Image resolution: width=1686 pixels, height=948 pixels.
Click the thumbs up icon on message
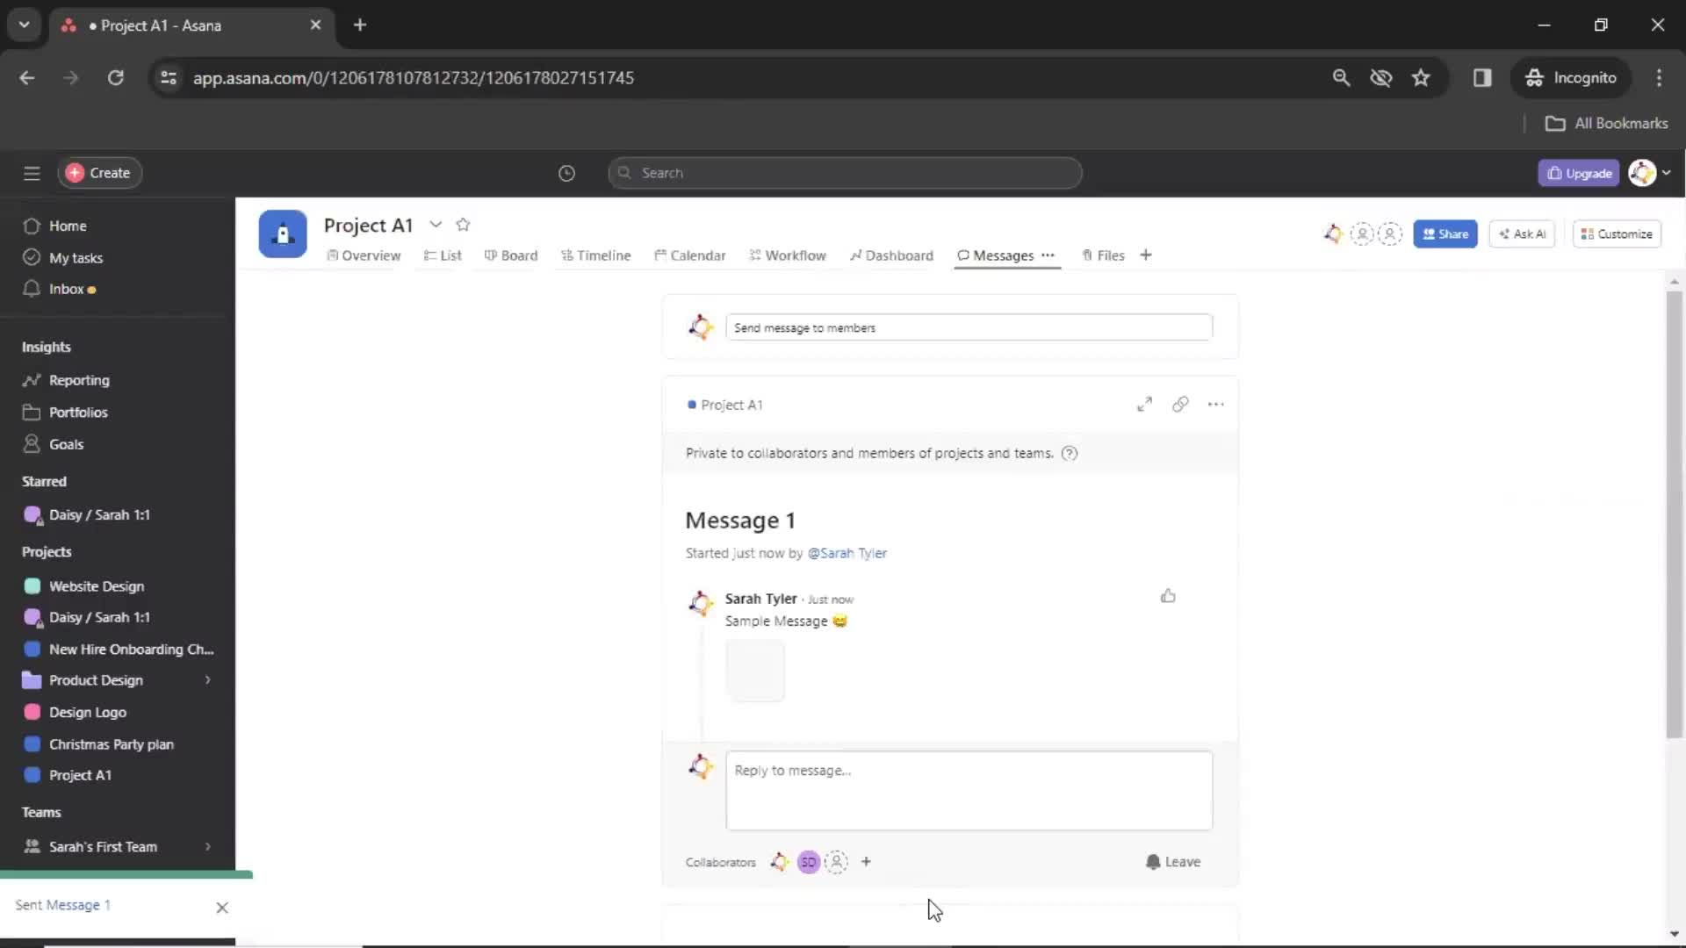[1167, 595]
